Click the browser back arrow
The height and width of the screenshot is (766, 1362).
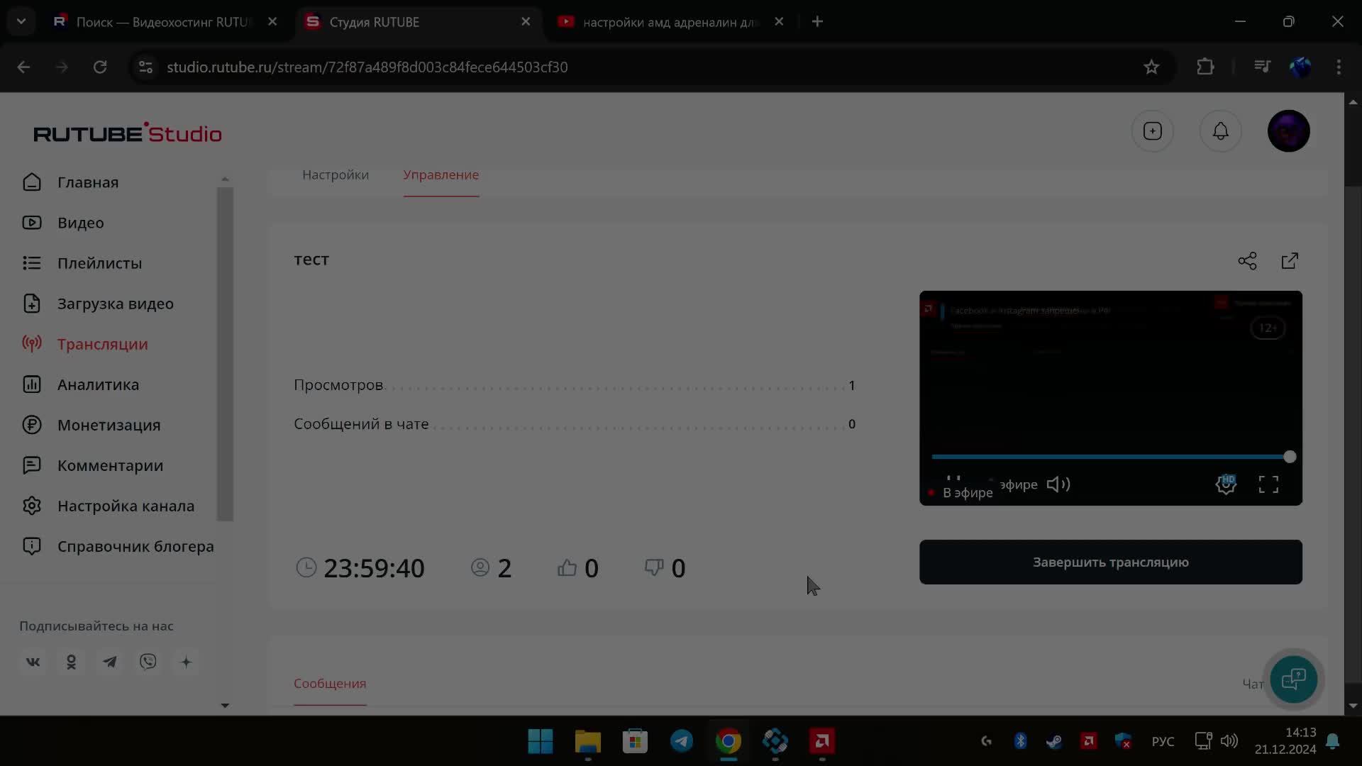tap(23, 67)
